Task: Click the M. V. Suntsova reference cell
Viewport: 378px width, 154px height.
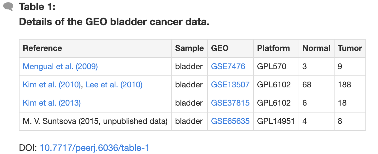Action: click(x=95, y=121)
